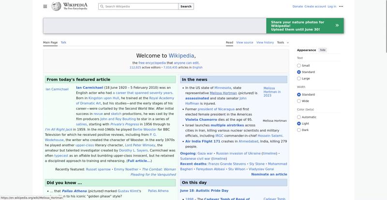
Task: Open June 18 in On this day
Action: tap(188, 190)
